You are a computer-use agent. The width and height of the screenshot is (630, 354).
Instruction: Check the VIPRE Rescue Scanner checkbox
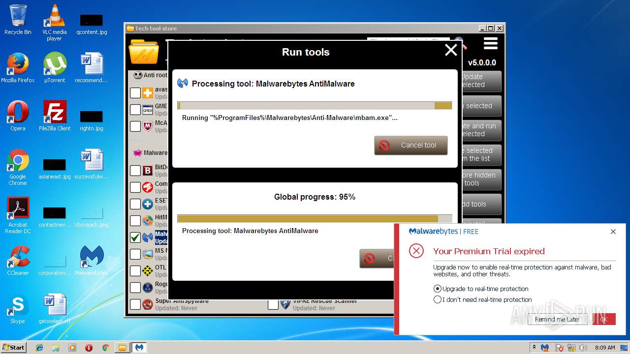click(x=273, y=304)
